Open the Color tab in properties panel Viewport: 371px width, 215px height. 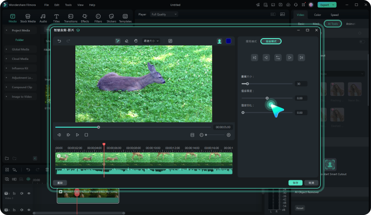tap(317, 15)
